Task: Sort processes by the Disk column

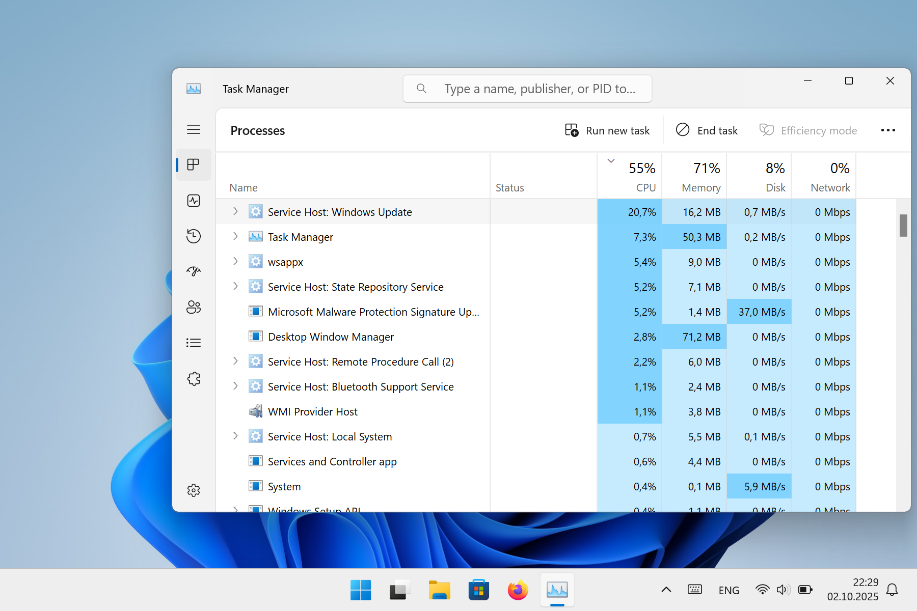Action: point(759,176)
